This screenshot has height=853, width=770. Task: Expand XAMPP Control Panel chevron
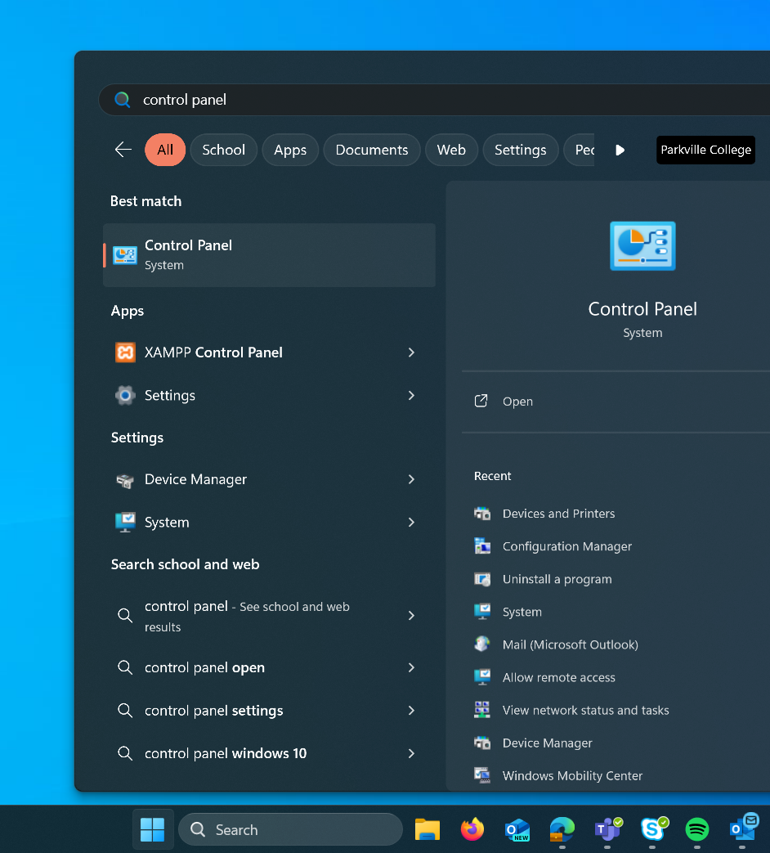[x=412, y=352]
